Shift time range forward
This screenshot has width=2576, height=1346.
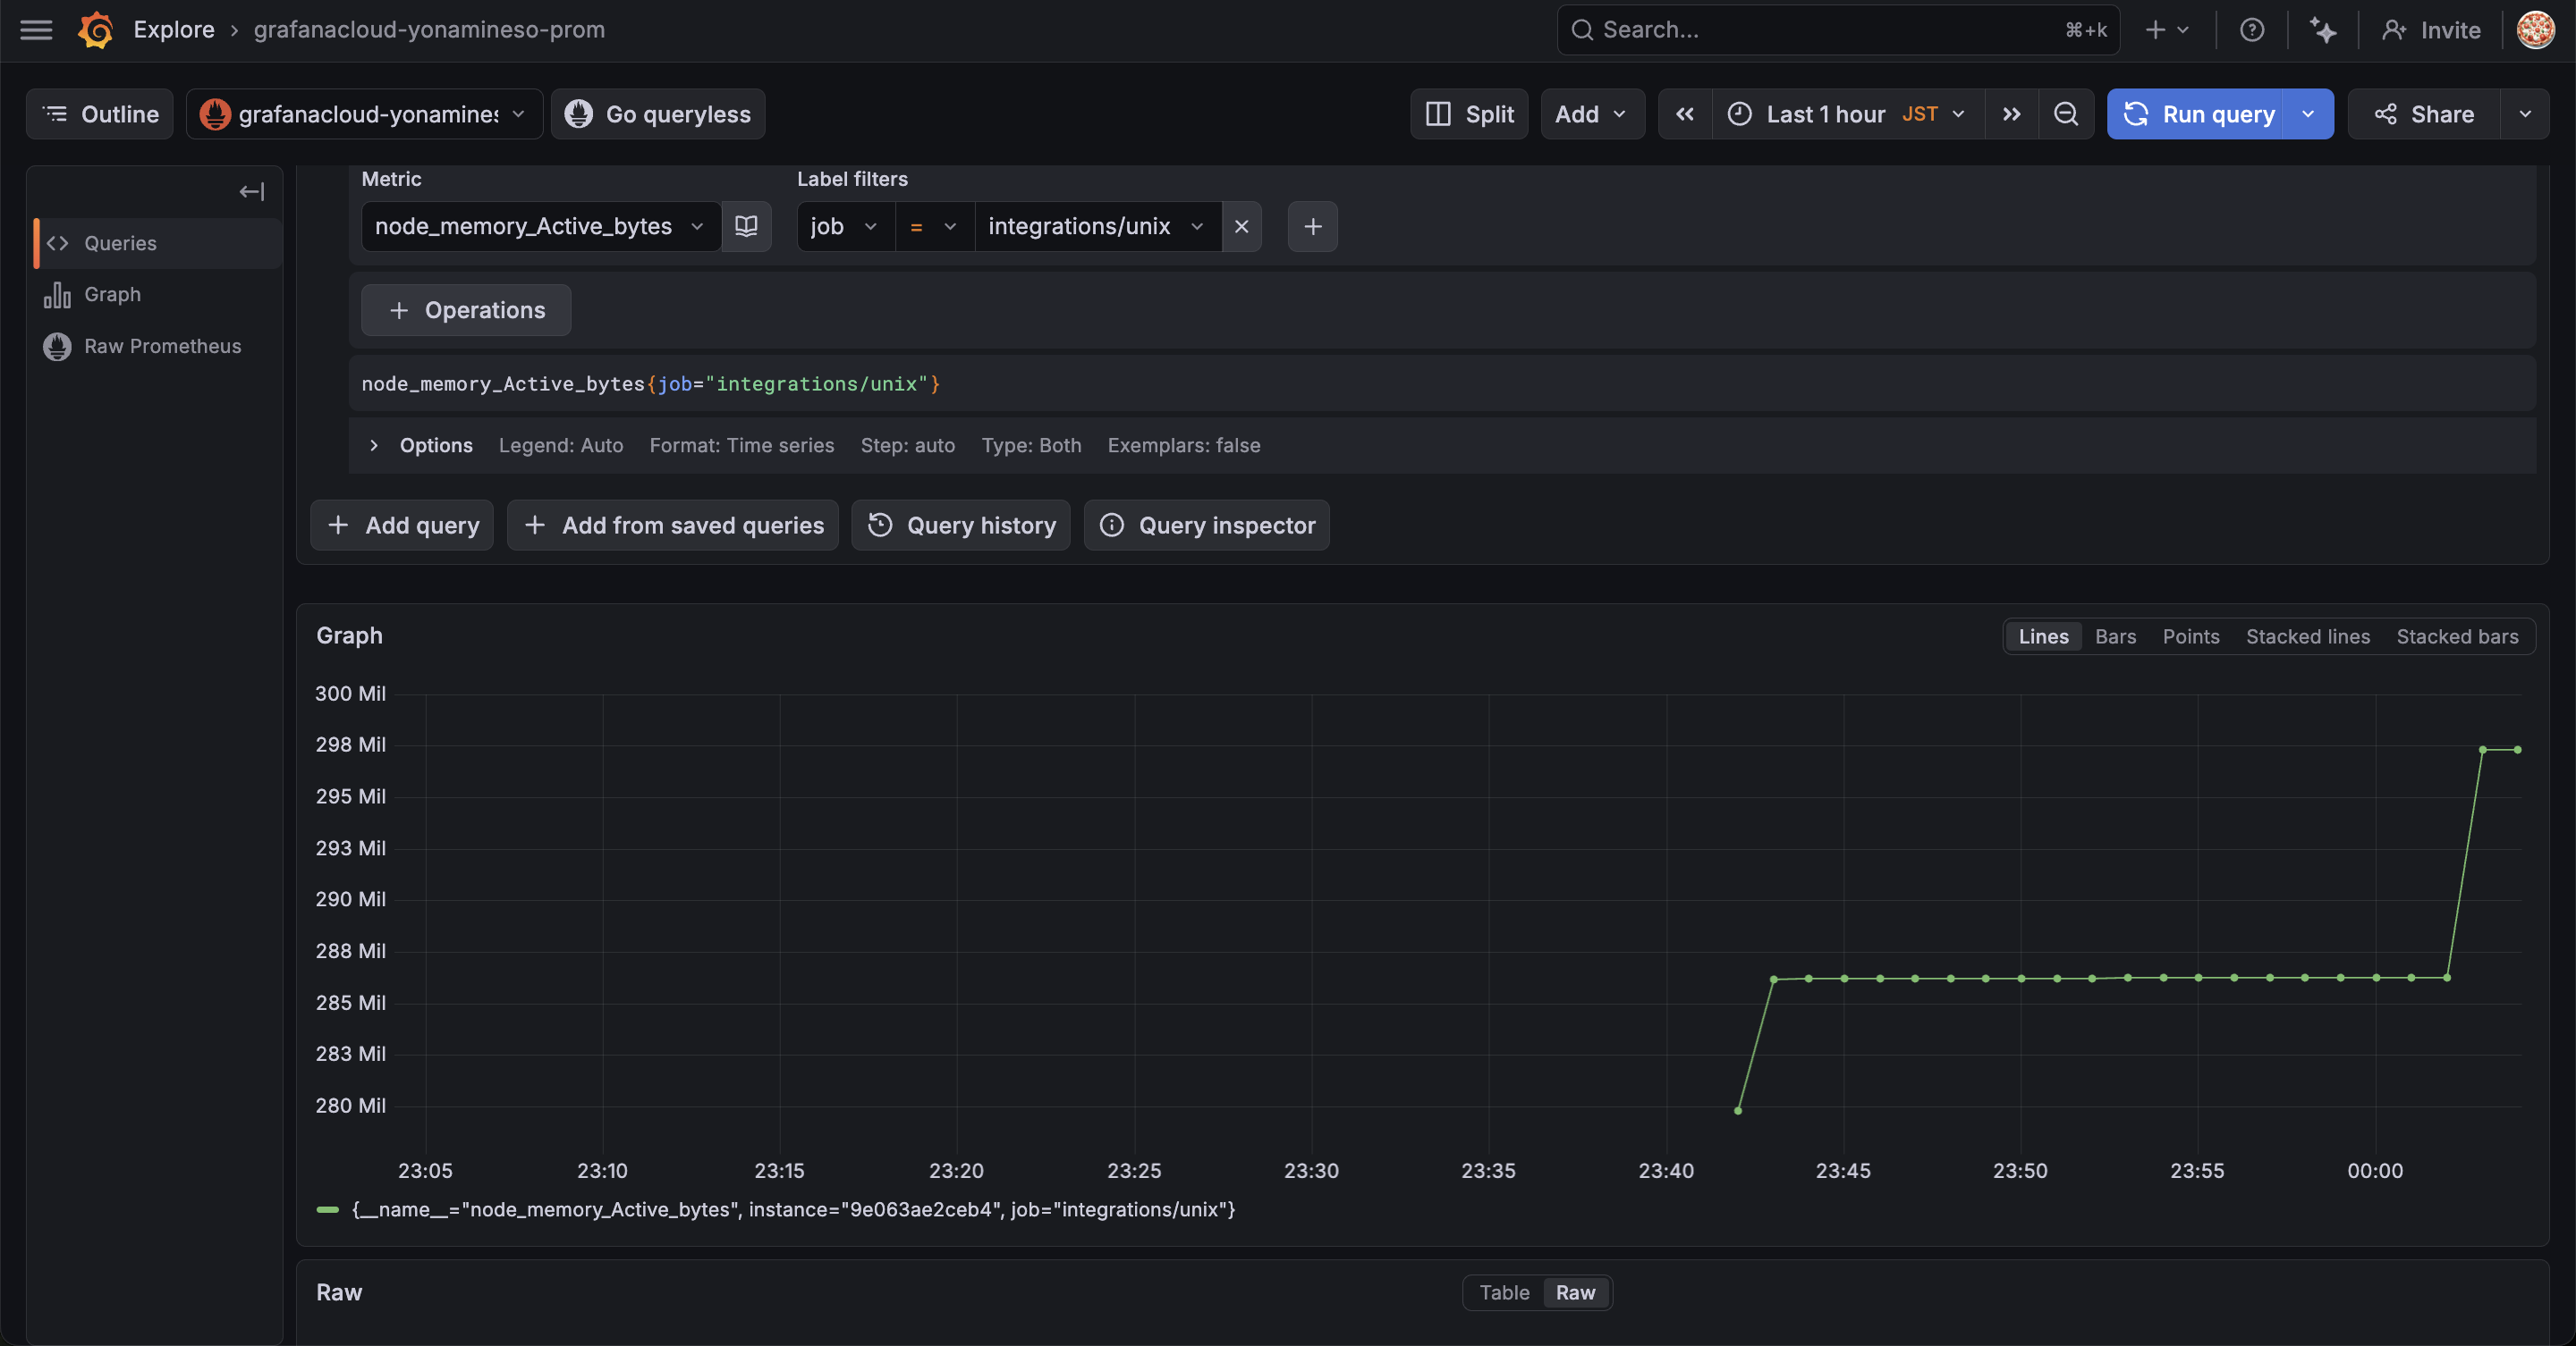pyautogui.click(x=2011, y=114)
